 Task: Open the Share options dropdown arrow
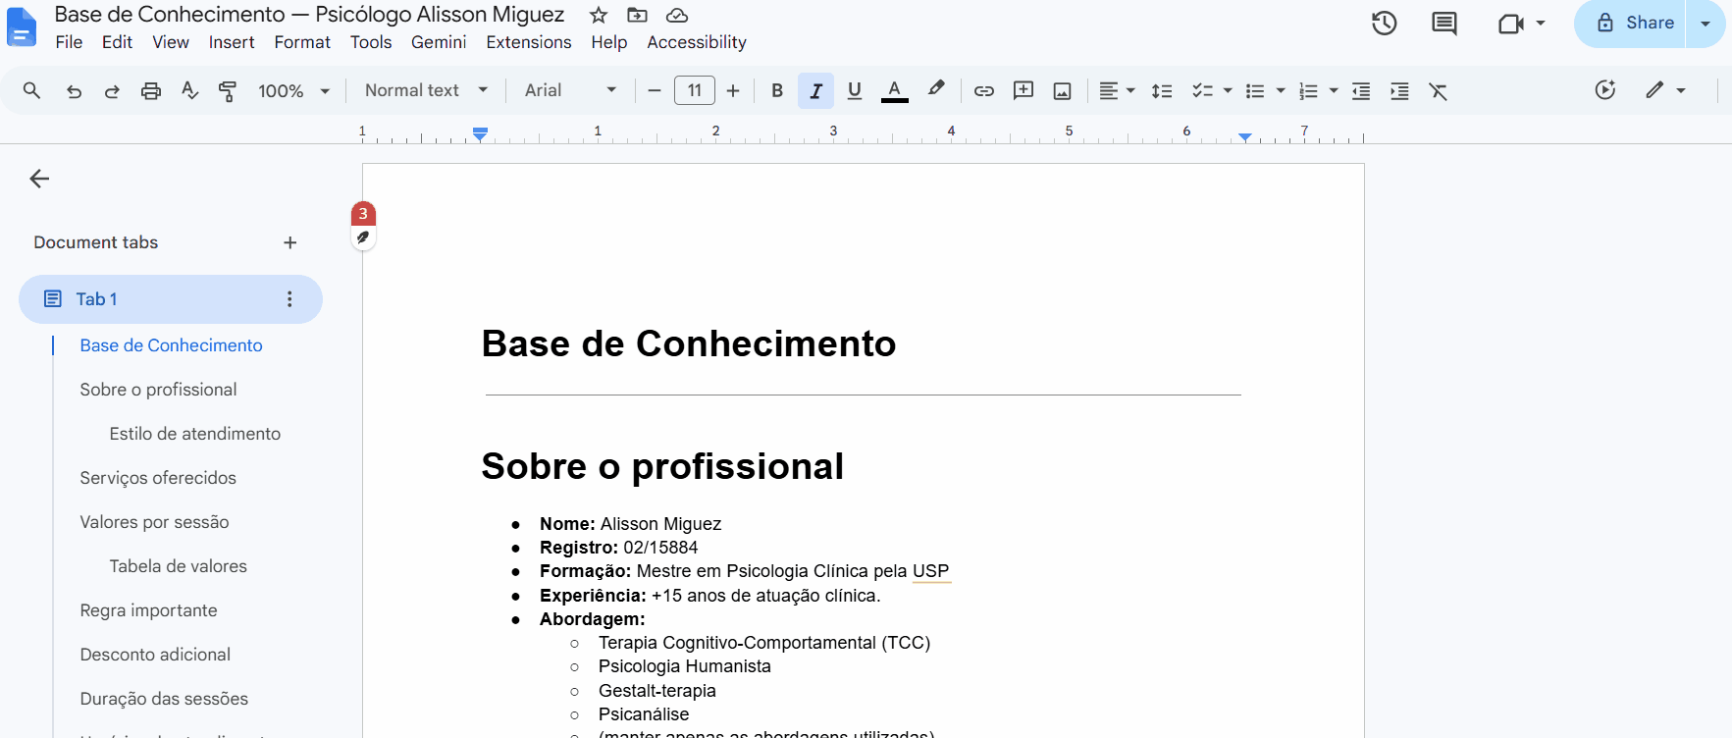pyautogui.click(x=1706, y=24)
